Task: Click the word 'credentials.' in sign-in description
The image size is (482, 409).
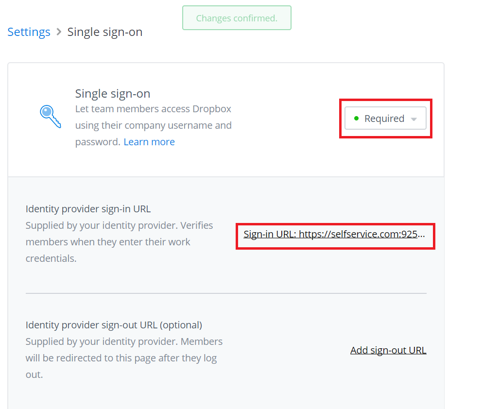Action: [x=51, y=258]
